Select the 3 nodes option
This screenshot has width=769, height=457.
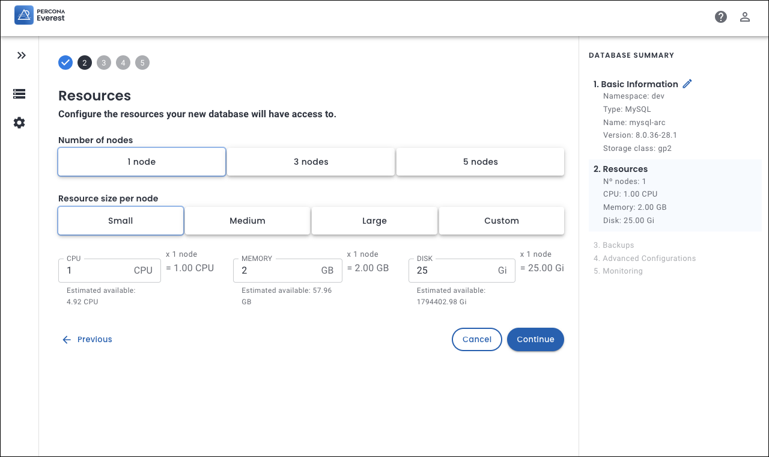[x=311, y=162]
